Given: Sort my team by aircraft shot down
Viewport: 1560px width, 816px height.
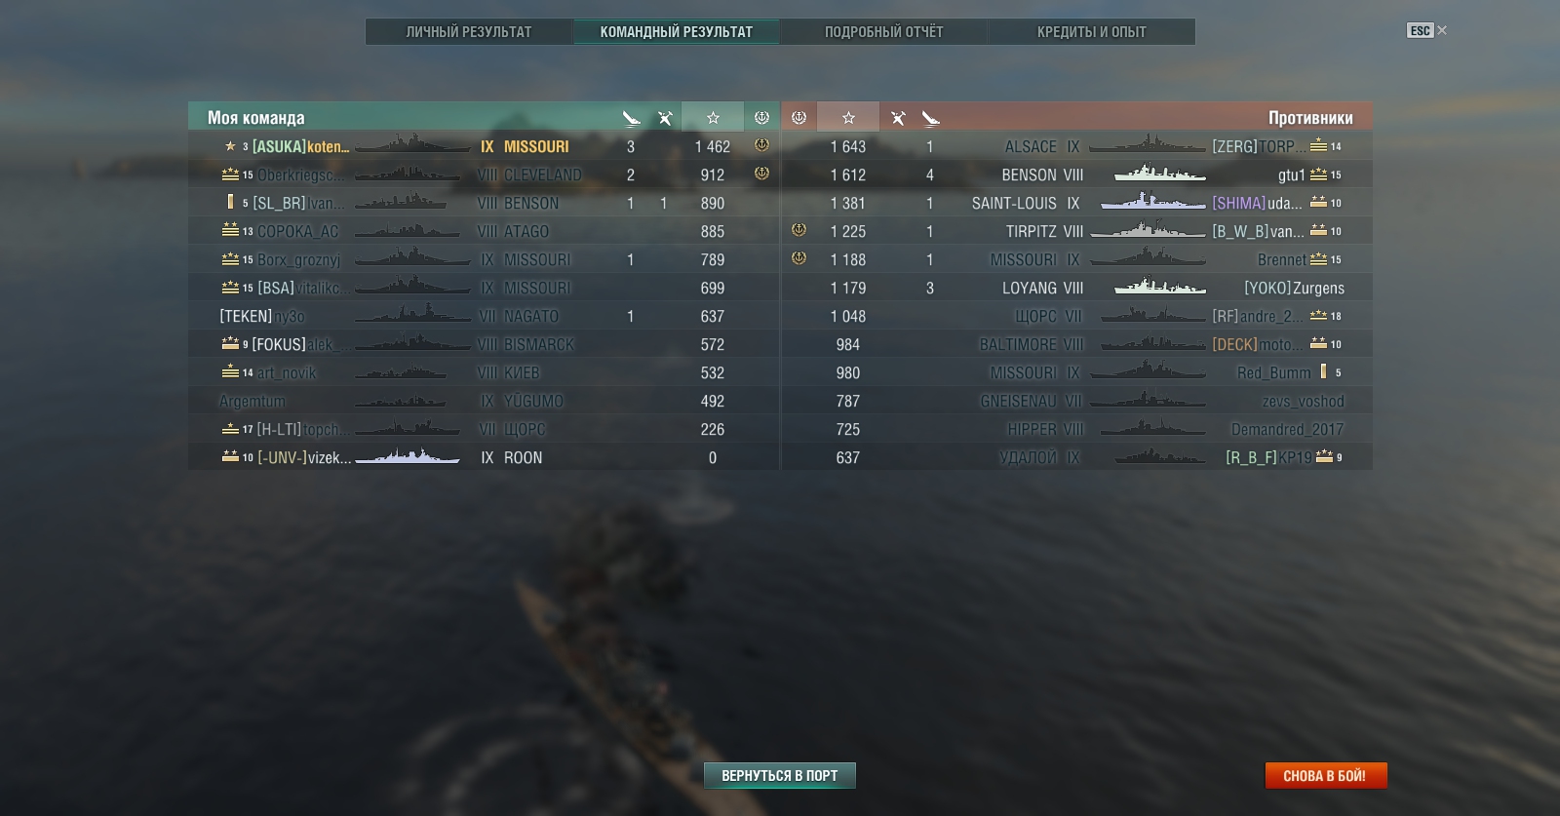Looking at the screenshot, I should point(665,118).
